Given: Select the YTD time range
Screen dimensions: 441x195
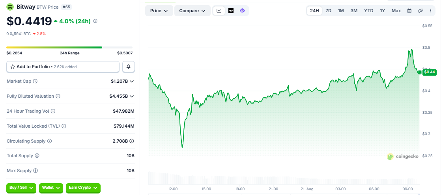Looking at the screenshot, I should [369, 11].
